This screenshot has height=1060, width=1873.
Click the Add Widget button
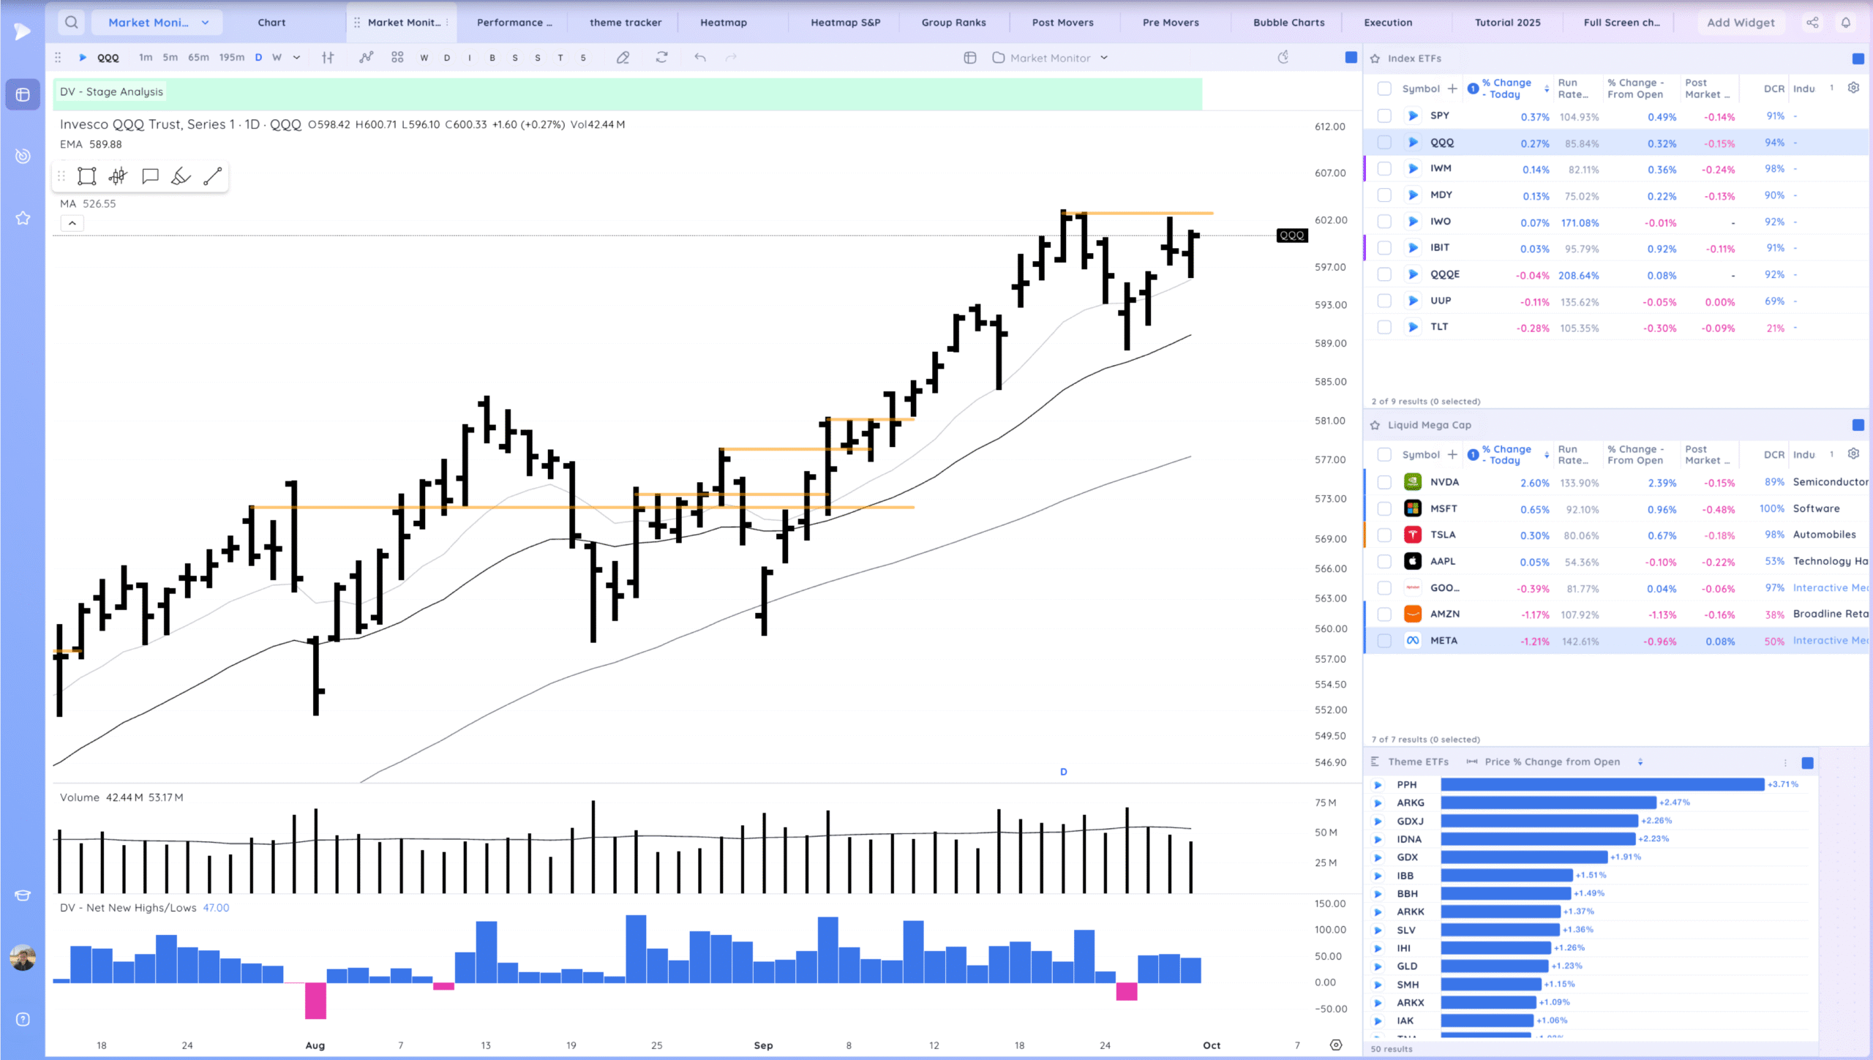coord(1740,23)
